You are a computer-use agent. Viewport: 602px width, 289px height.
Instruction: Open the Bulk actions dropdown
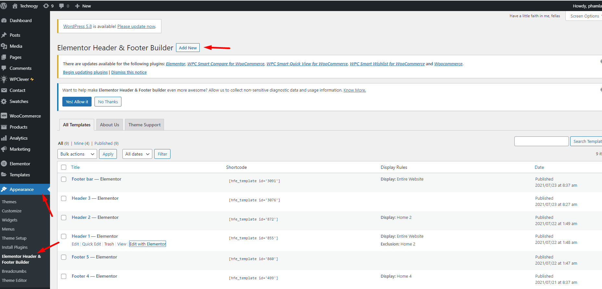(x=77, y=154)
